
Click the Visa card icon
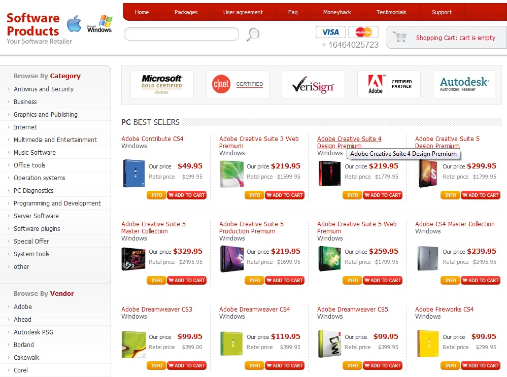[x=330, y=32]
